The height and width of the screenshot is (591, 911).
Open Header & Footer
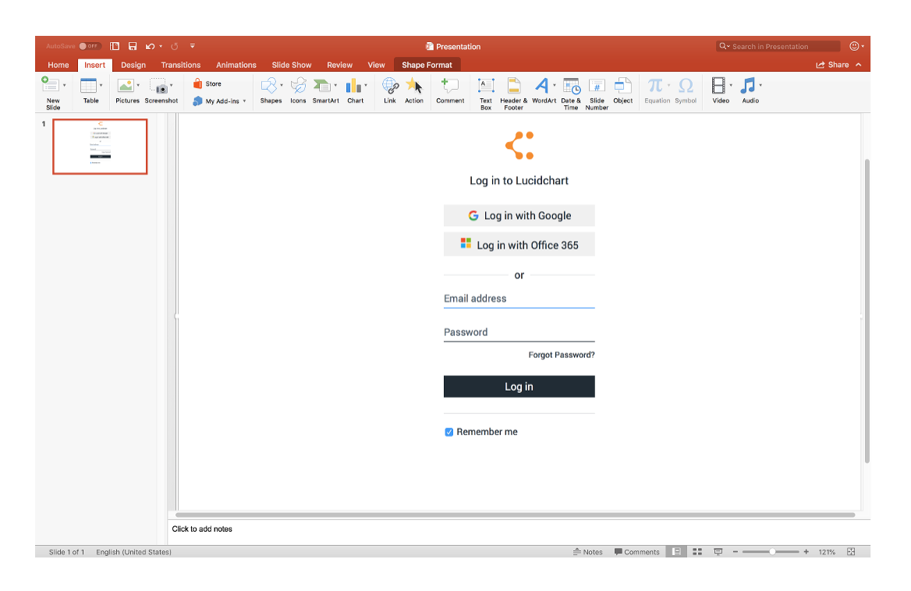(513, 86)
